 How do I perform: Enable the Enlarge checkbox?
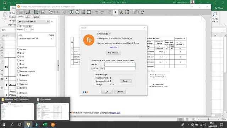pos(18,93)
